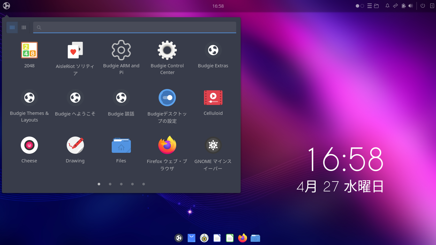Switch menu to category list view
This screenshot has height=245, width=436.
click(x=24, y=27)
